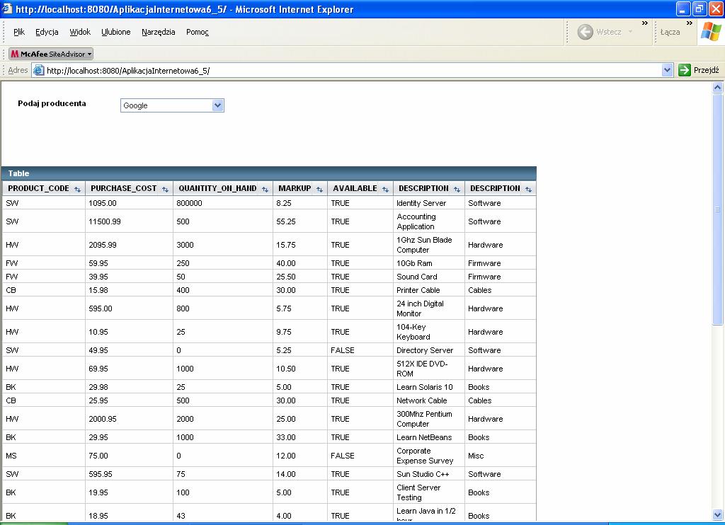Click the MS product code cell
The image size is (725, 525).
[x=44, y=456]
